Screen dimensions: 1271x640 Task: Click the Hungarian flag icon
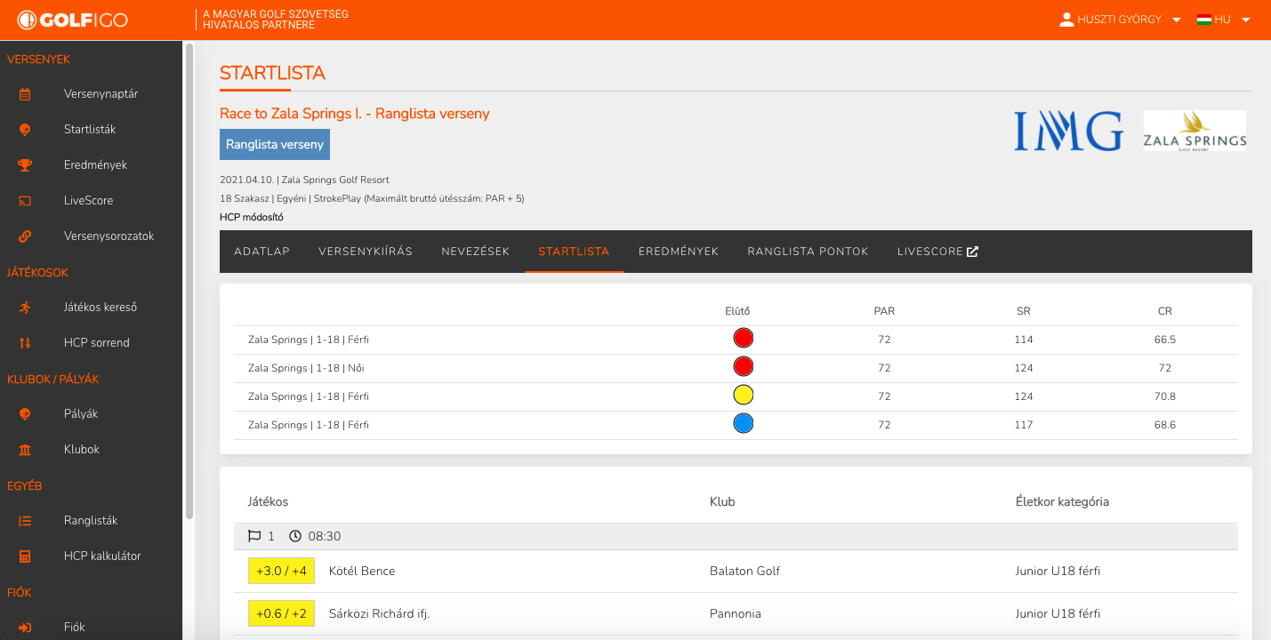pos(1204,20)
